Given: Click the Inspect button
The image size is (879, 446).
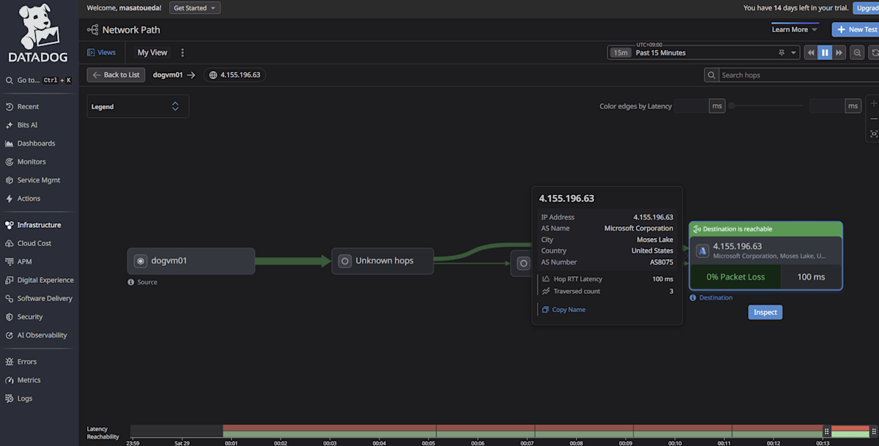Looking at the screenshot, I should (x=765, y=312).
